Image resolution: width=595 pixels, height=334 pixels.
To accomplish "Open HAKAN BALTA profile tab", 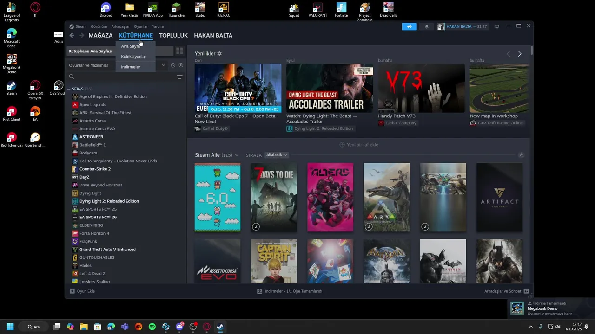I will point(213,35).
